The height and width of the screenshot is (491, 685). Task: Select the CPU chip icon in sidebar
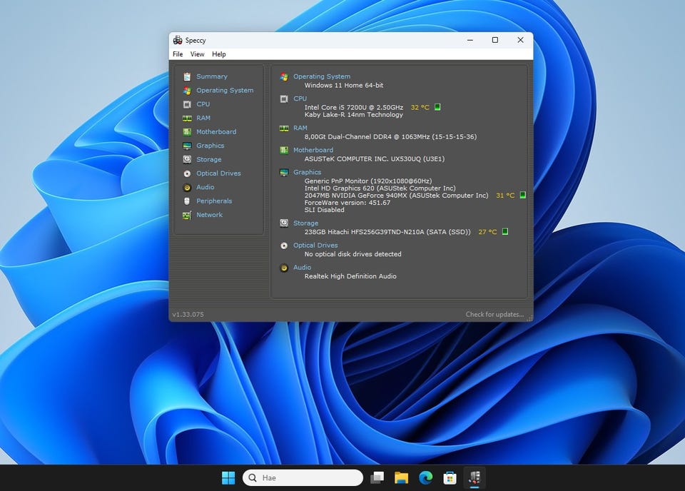187,104
